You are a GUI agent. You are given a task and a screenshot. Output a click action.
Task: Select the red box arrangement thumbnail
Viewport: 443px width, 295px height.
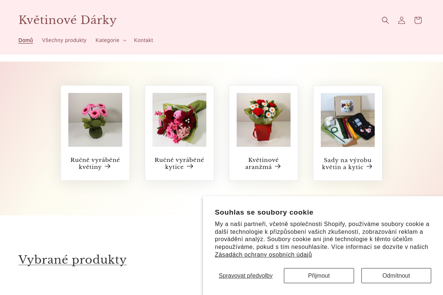point(264,120)
